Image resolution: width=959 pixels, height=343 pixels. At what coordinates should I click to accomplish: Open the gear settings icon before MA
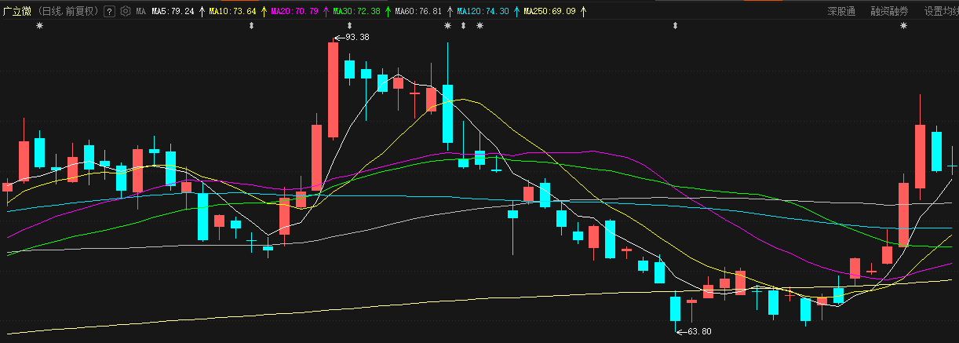[x=125, y=11]
